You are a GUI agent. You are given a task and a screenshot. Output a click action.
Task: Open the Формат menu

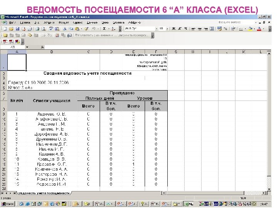(63, 22)
